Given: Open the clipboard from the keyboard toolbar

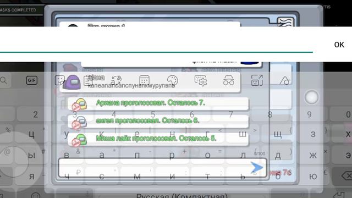Looking at the screenshot, I should coord(88,80).
